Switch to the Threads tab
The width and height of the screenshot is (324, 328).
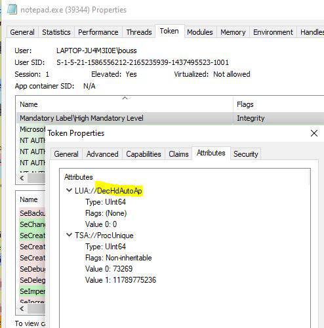coord(139,32)
